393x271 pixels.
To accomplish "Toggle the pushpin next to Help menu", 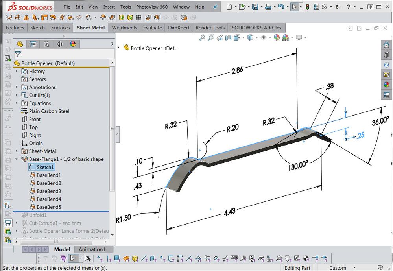I will pos(215,7).
